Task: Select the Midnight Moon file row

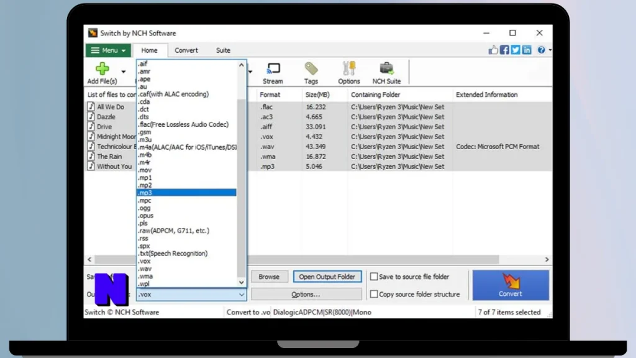Action: (x=319, y=136)
